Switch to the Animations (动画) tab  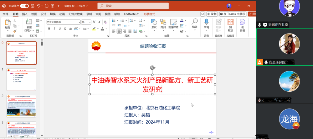[x=62, y=14]
